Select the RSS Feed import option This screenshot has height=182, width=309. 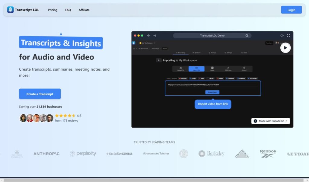[228, 69]
